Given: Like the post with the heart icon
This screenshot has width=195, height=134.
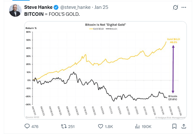Looking at the screenshot, I should pos(100,126).
